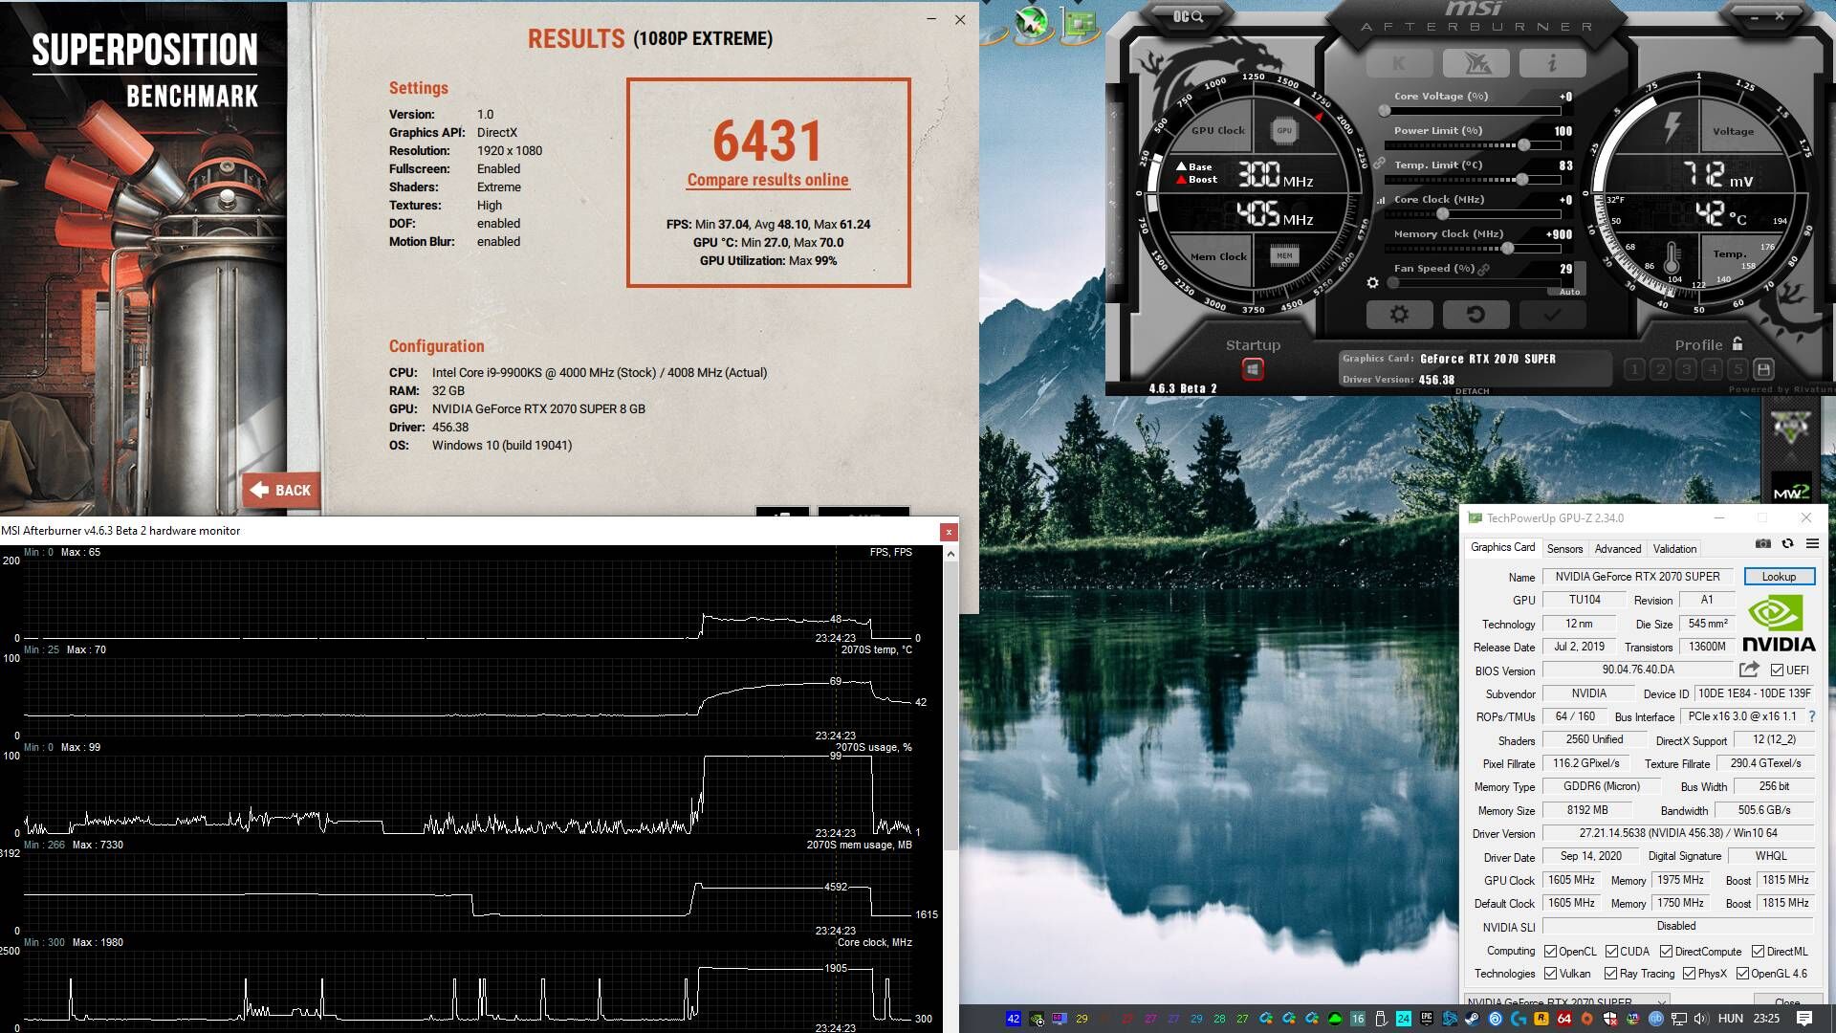The height and width of the screenshot is (1033, 1836).
Task: Open Afterburner settings gear button
Action: (1399, 315)
